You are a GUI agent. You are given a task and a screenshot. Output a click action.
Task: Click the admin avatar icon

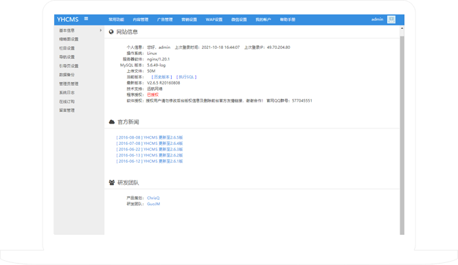click(x=391, y=20)
